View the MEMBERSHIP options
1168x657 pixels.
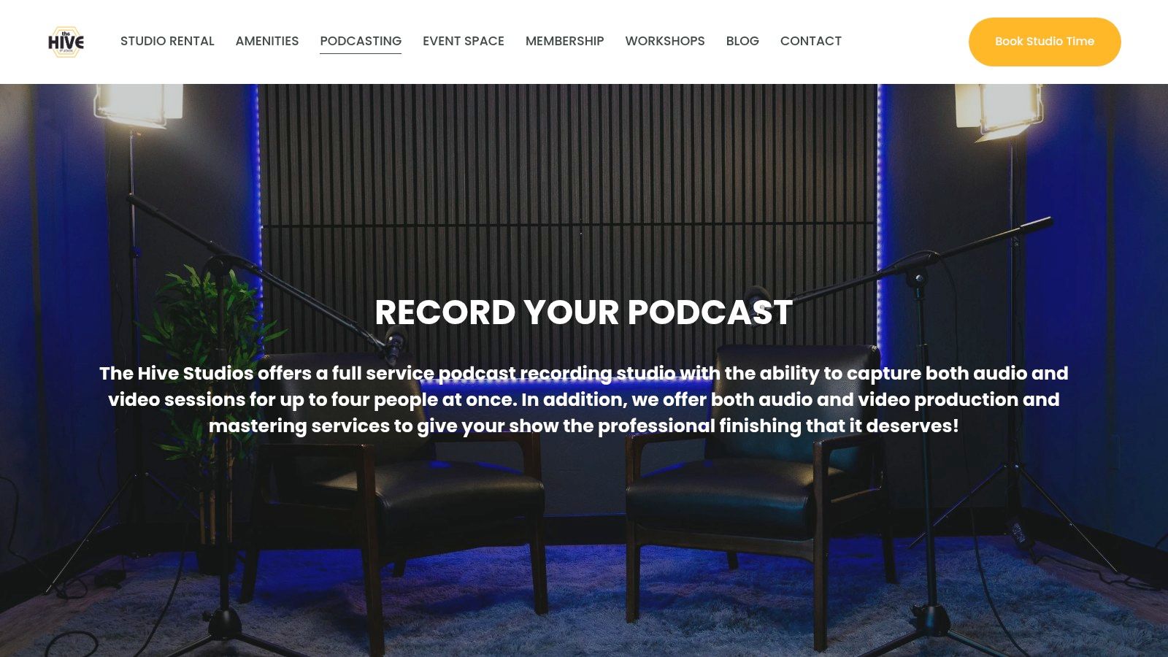pos(564,42)
